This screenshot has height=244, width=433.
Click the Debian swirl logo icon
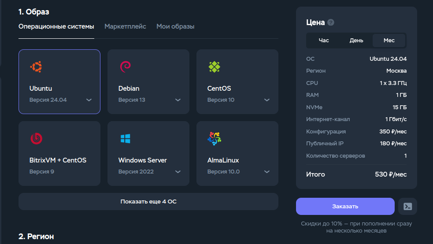(x=125, y=67)
